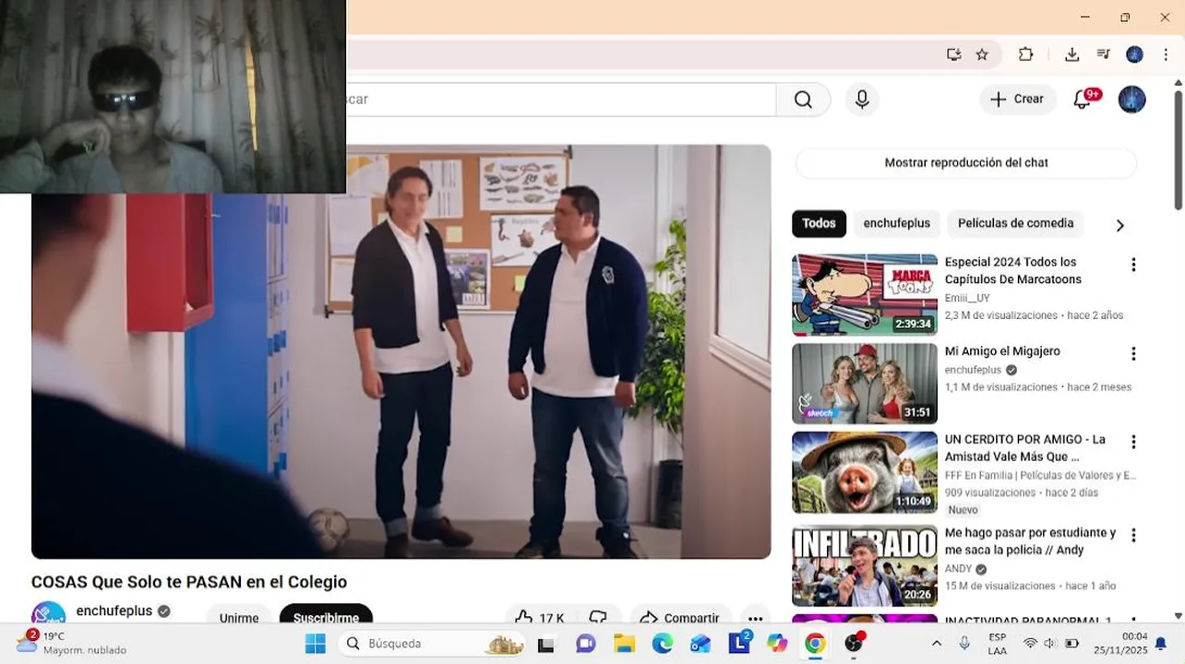1185x664 pixels.
Task: Open YouTube notifications bell
Action: 1083,100
